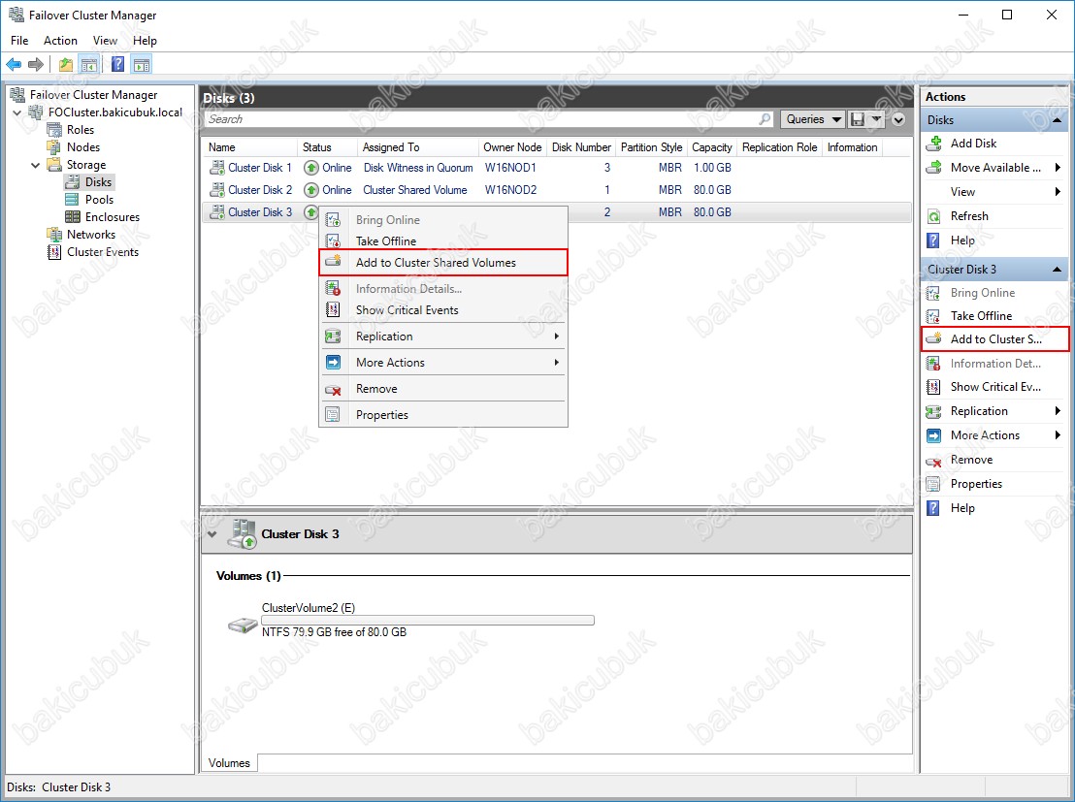The width and height of the screenshot is (1075, 802).
Task: Sort by the Capacity column header
Action: (711, 147)
